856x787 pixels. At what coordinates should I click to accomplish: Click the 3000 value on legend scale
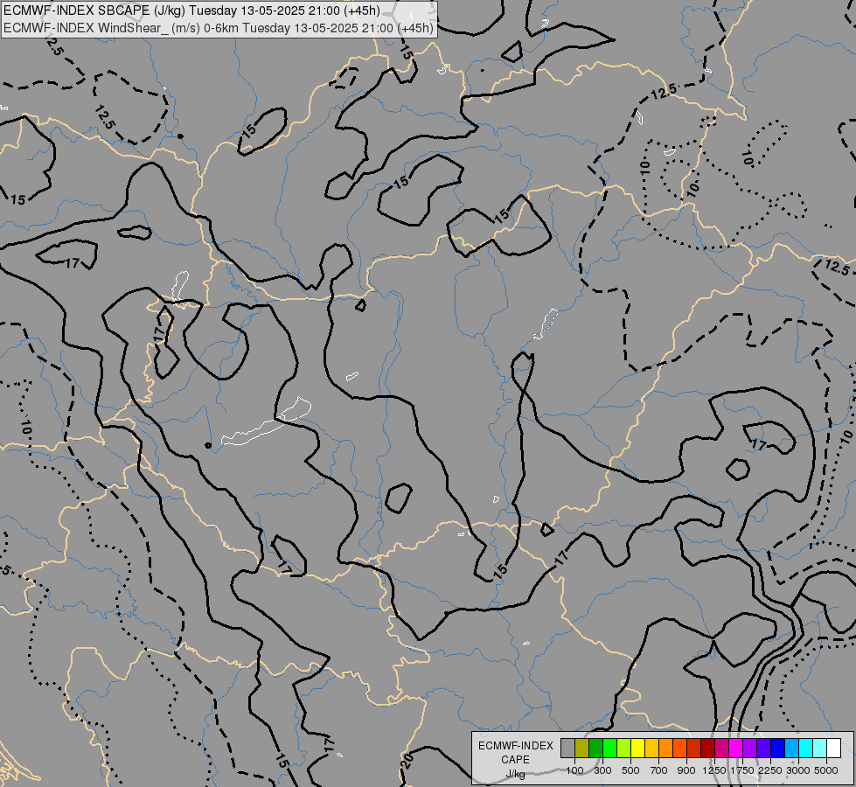[798, 770]
